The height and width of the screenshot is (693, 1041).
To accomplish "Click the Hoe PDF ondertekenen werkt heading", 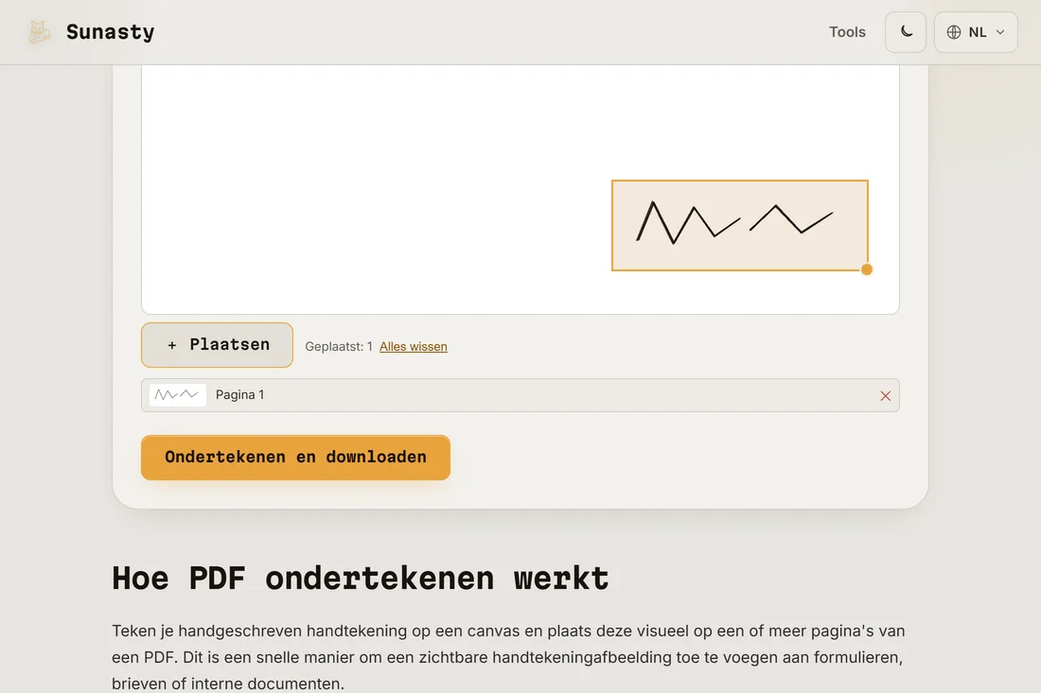I will click(x=360, y=578).
